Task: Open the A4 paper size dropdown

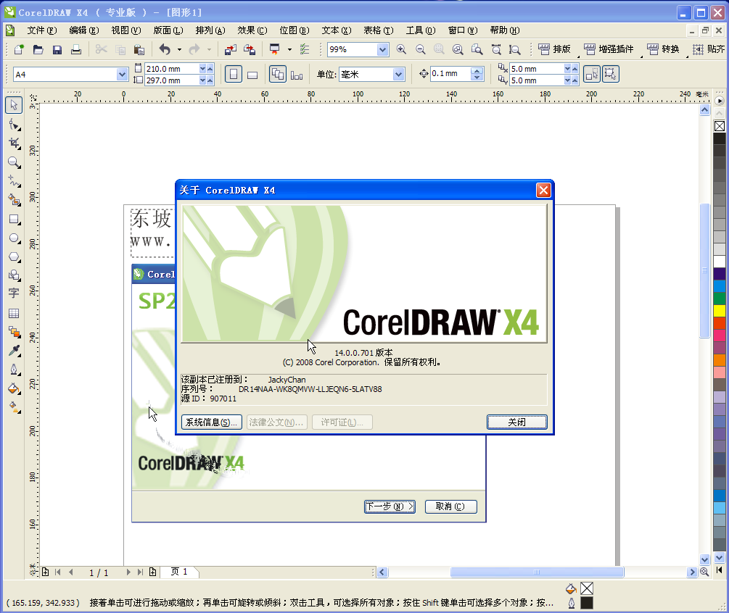Action: (122, 75)
